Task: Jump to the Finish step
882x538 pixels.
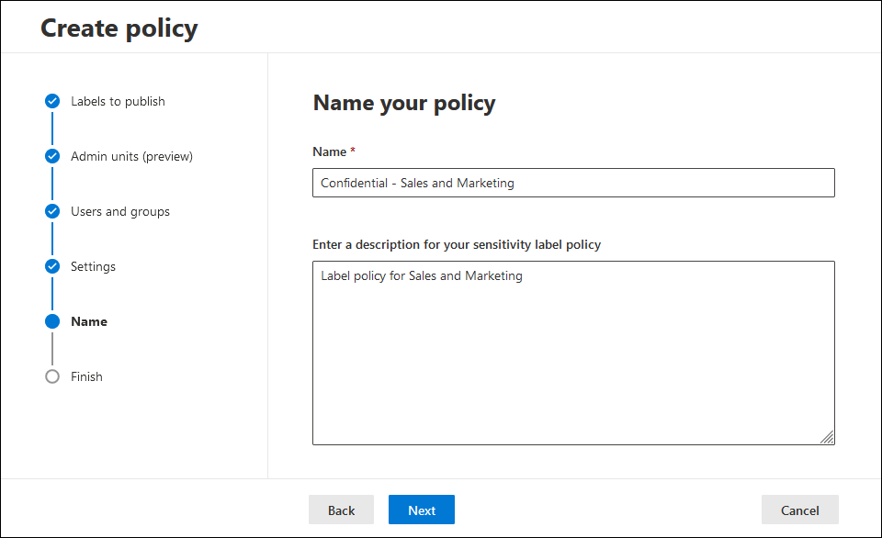Action: [x=86, y=376]
